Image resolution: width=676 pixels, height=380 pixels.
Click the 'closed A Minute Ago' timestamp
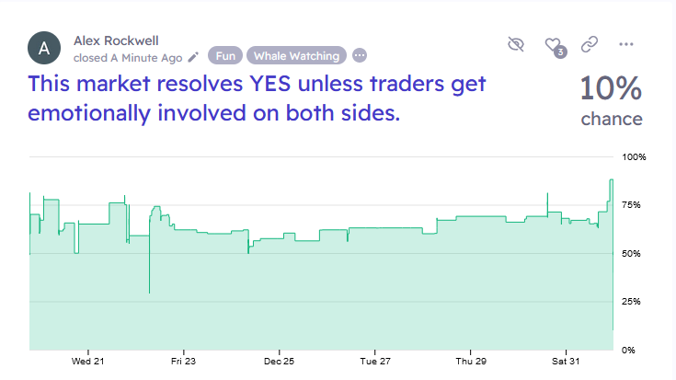[128, 56]
